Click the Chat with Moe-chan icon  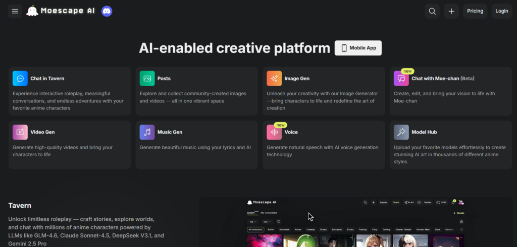401,78
